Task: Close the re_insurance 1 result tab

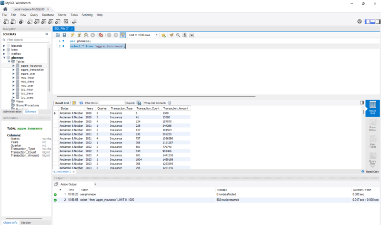Action: (x=74, y=172)
